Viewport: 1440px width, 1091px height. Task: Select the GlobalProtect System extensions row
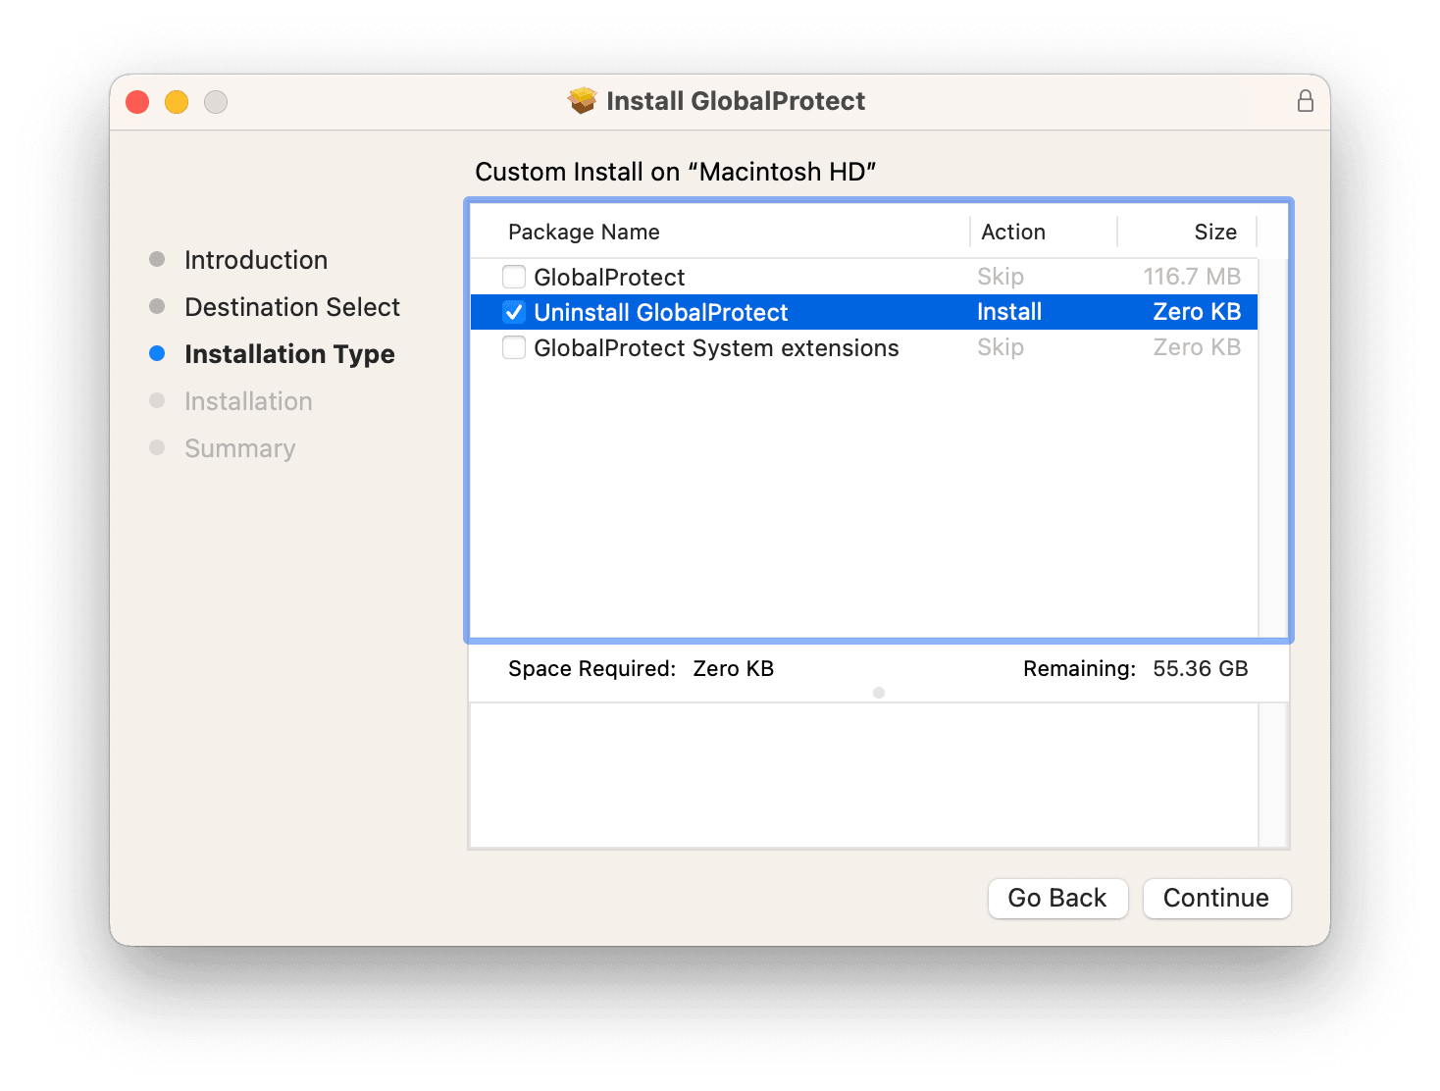click(x=715, y=347)
